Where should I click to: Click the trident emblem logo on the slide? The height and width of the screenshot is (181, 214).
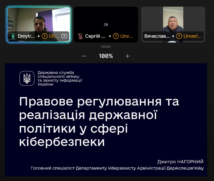point(27,78)
